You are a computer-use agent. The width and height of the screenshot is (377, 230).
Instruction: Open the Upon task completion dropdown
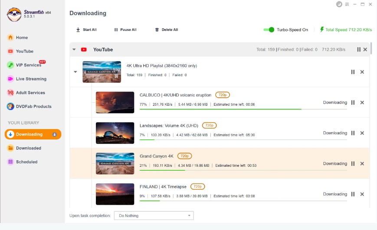[x=154, y=216]
